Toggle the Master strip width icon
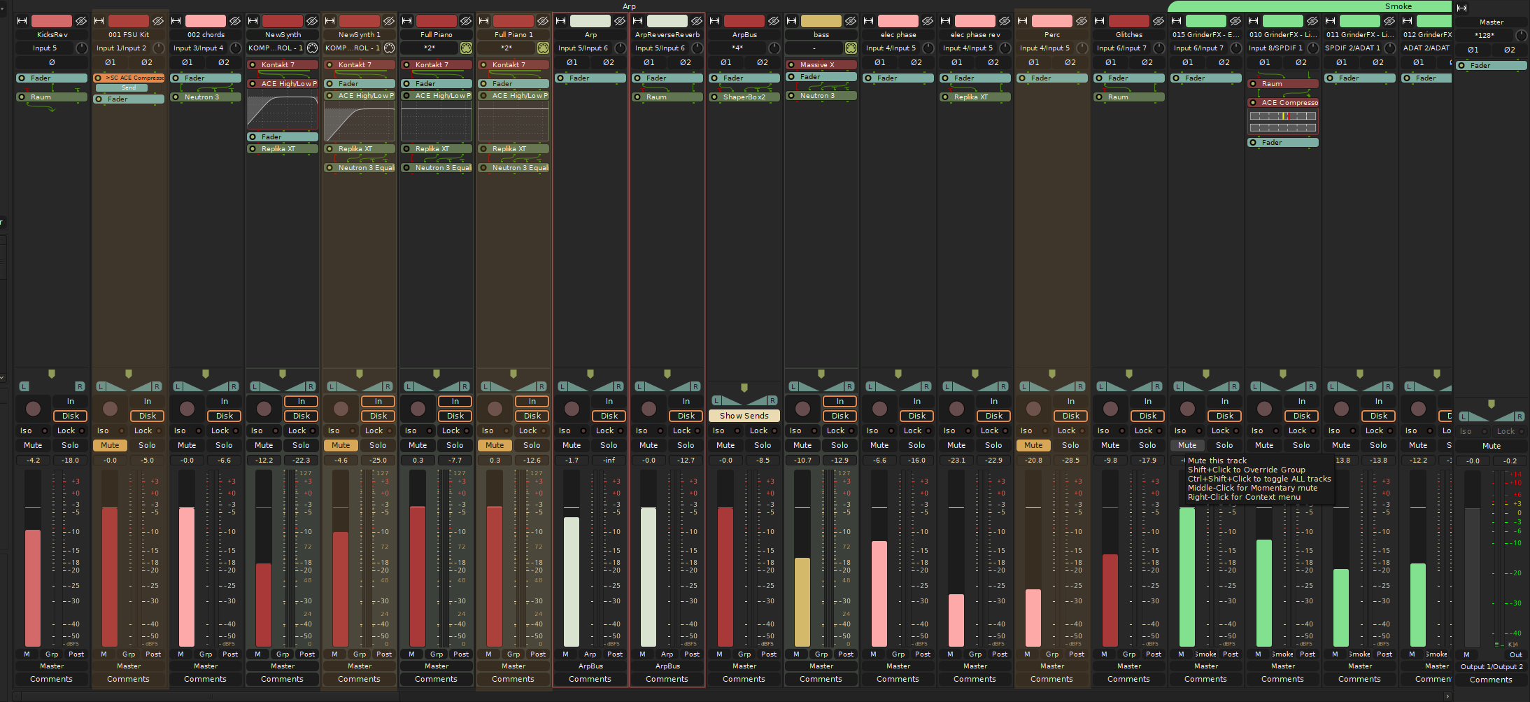This screenshot has width=1530, height=702. pos(1461,8)
